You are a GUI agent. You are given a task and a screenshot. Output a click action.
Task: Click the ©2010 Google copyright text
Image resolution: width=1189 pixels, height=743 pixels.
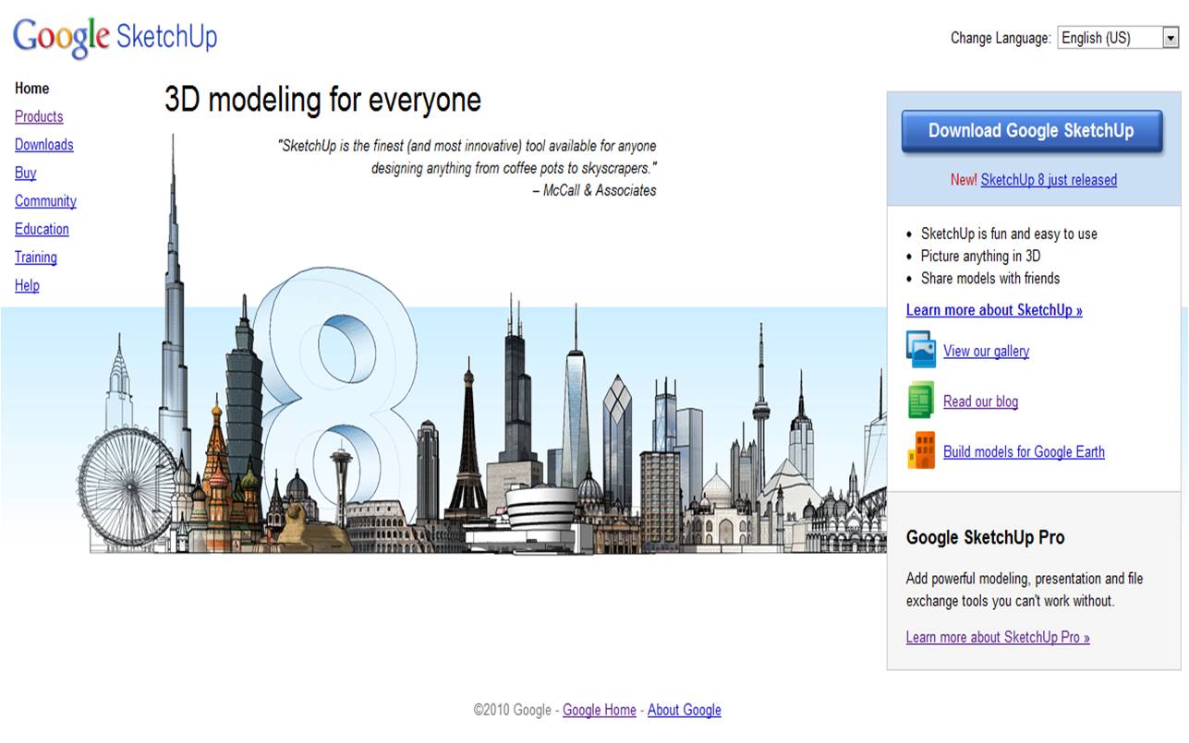pos(513,710)
